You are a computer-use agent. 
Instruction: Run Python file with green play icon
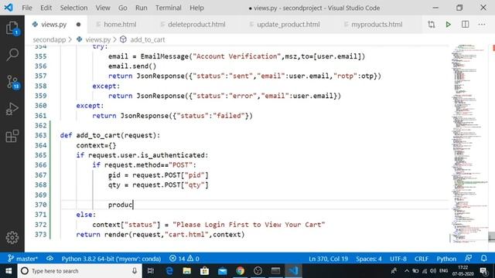[x=448, y=24]
